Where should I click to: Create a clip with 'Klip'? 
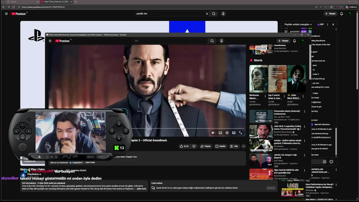(x=234, y=146)
